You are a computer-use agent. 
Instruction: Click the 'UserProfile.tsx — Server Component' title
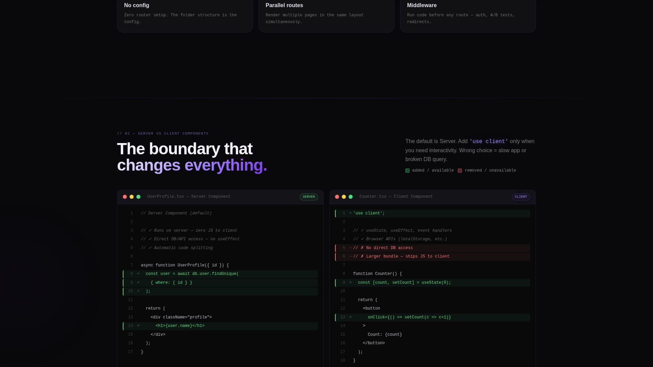tap(189, 197)
